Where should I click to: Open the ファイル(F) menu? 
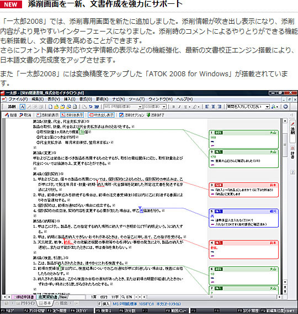tap(18, 99)
